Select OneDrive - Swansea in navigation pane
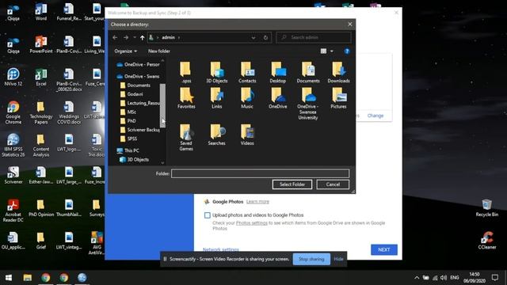507x285 pixels. pyautogui.click(x=138, y=76)
